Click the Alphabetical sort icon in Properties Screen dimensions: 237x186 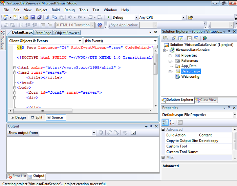(172, 122)
